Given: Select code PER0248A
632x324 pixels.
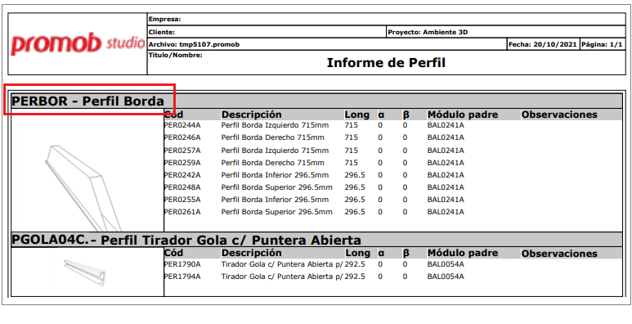Looking at the screenshot, I should pyautogui.click(x=182, y=187).
